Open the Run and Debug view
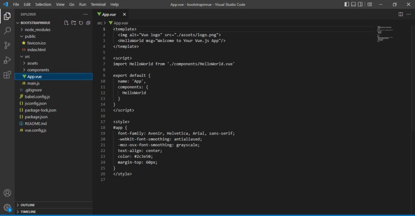This screenshot has width=415, height=216. [7, 60]
